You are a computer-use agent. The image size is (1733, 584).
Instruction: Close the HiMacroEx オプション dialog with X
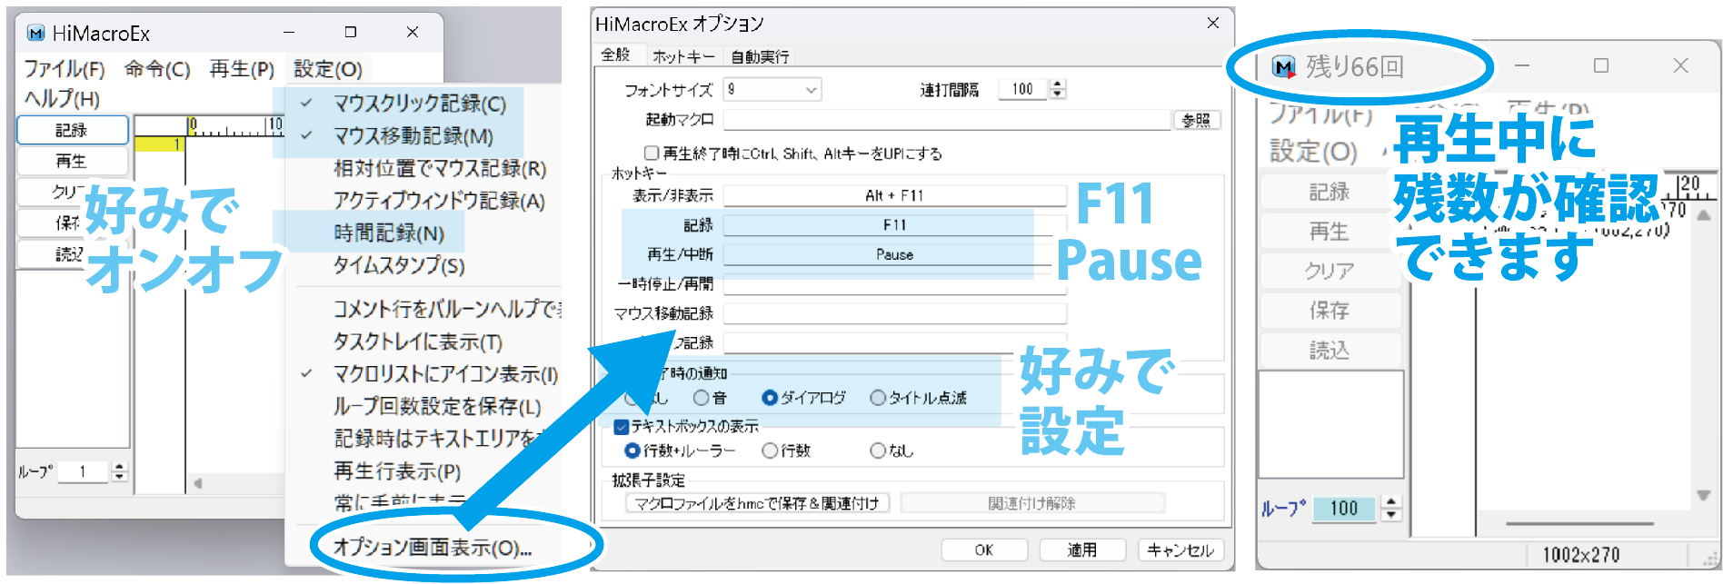point(1213,23)
